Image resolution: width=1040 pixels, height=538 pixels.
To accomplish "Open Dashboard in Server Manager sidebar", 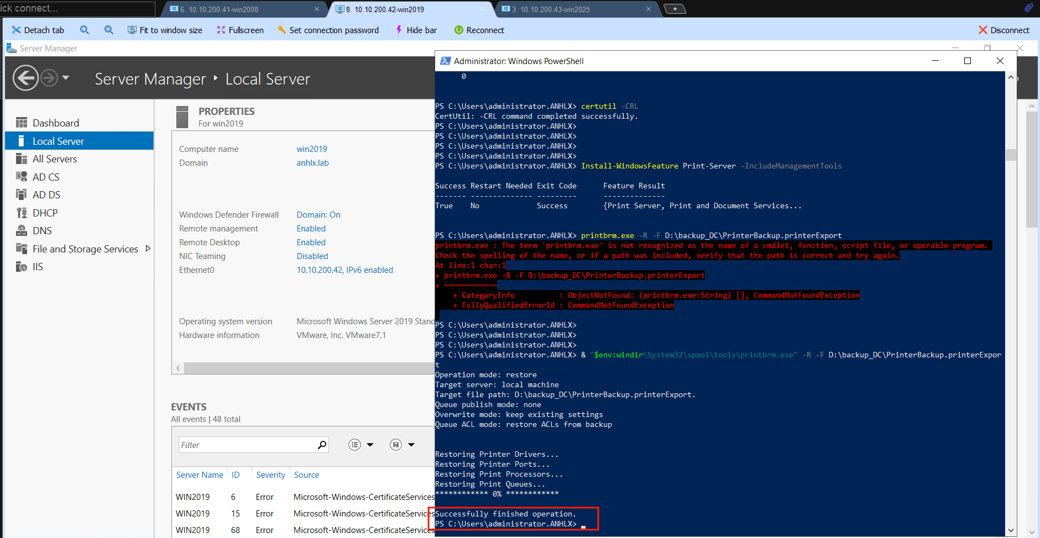I will pos(56,123).
